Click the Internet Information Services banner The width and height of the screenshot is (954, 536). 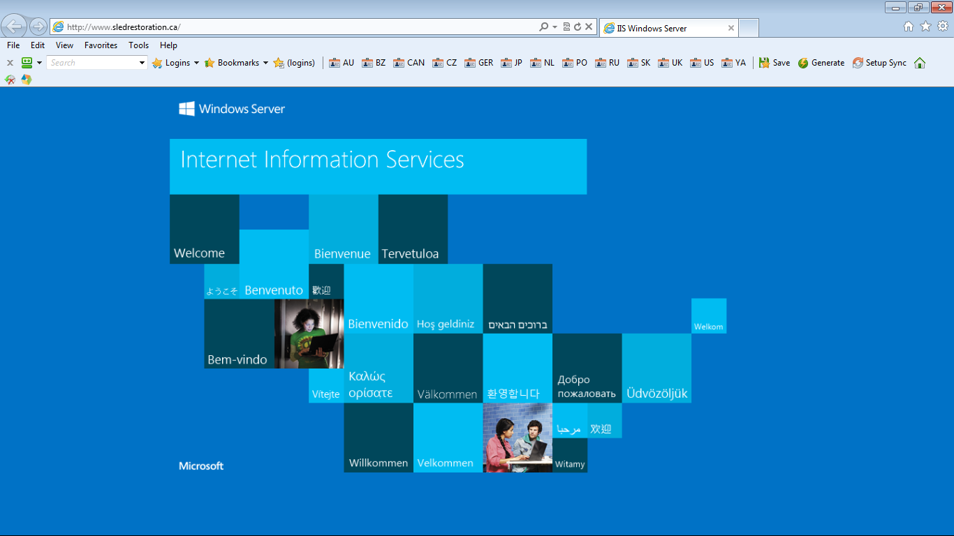[x=378, y=166]
